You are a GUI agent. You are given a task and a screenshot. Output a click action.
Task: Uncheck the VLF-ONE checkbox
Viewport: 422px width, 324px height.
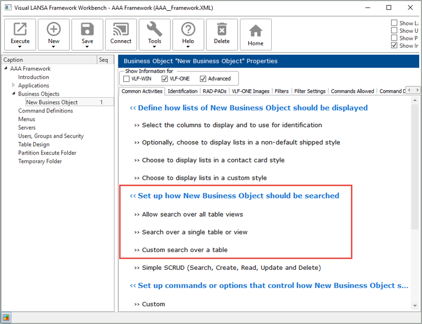tap(165, 79)
